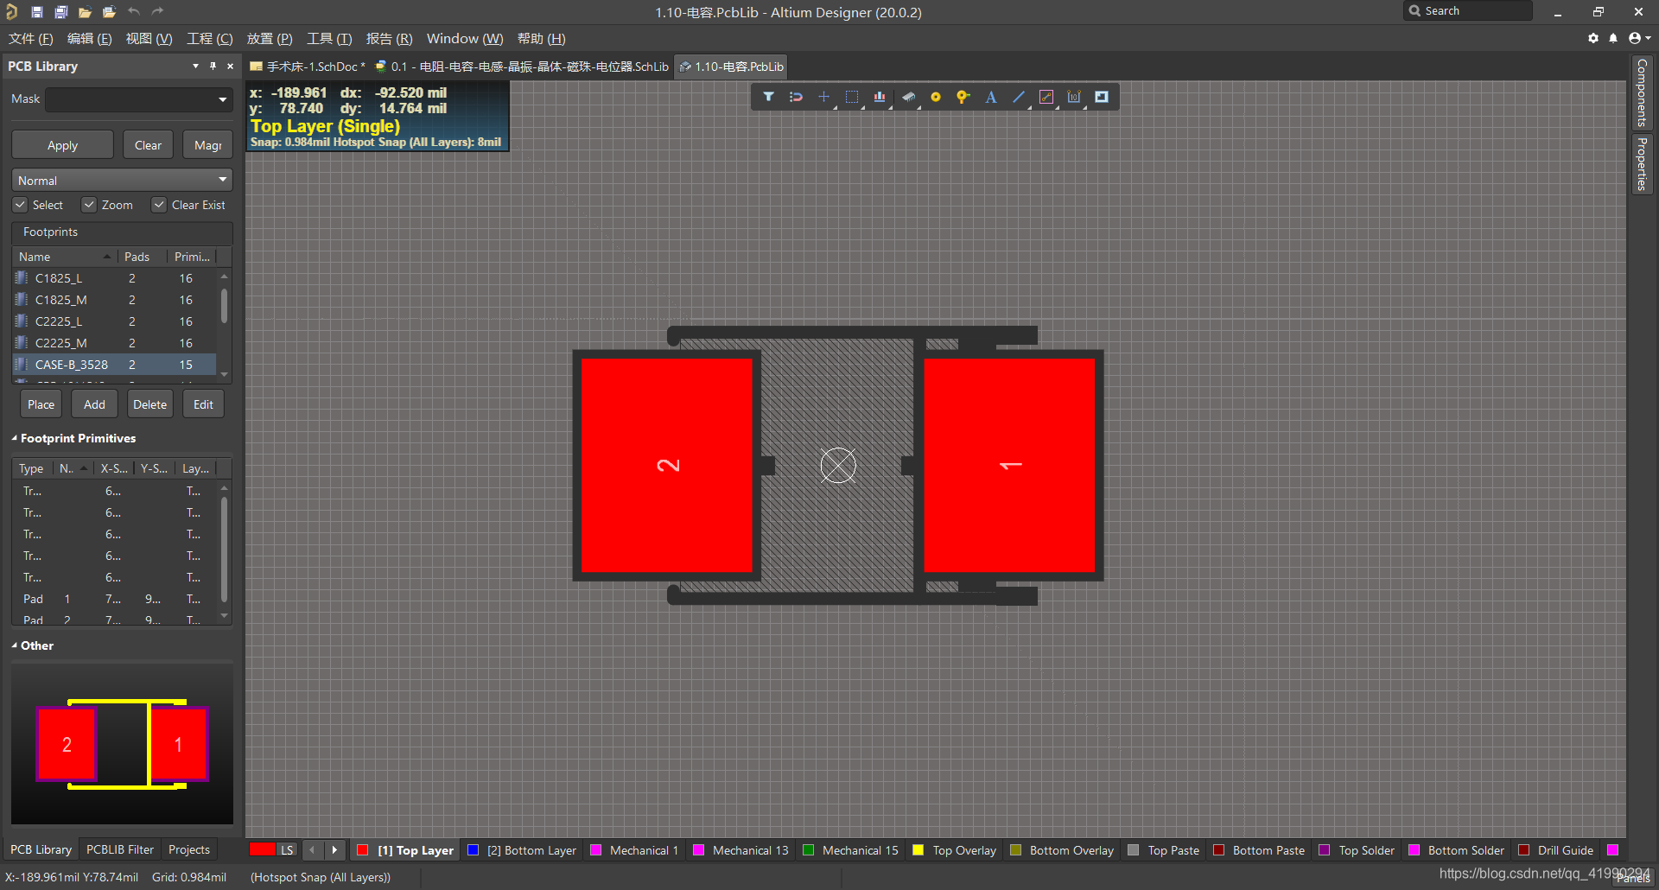The image size is (1659, 890).
Task: Open the 放置 (P) menu
Action: (x=269, y=39)
